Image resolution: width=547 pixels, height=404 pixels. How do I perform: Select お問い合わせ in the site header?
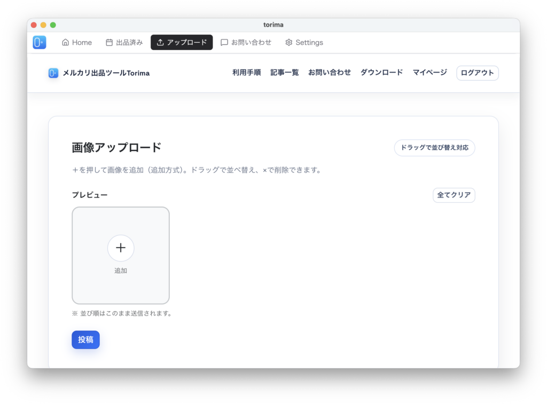coord(329,73)
